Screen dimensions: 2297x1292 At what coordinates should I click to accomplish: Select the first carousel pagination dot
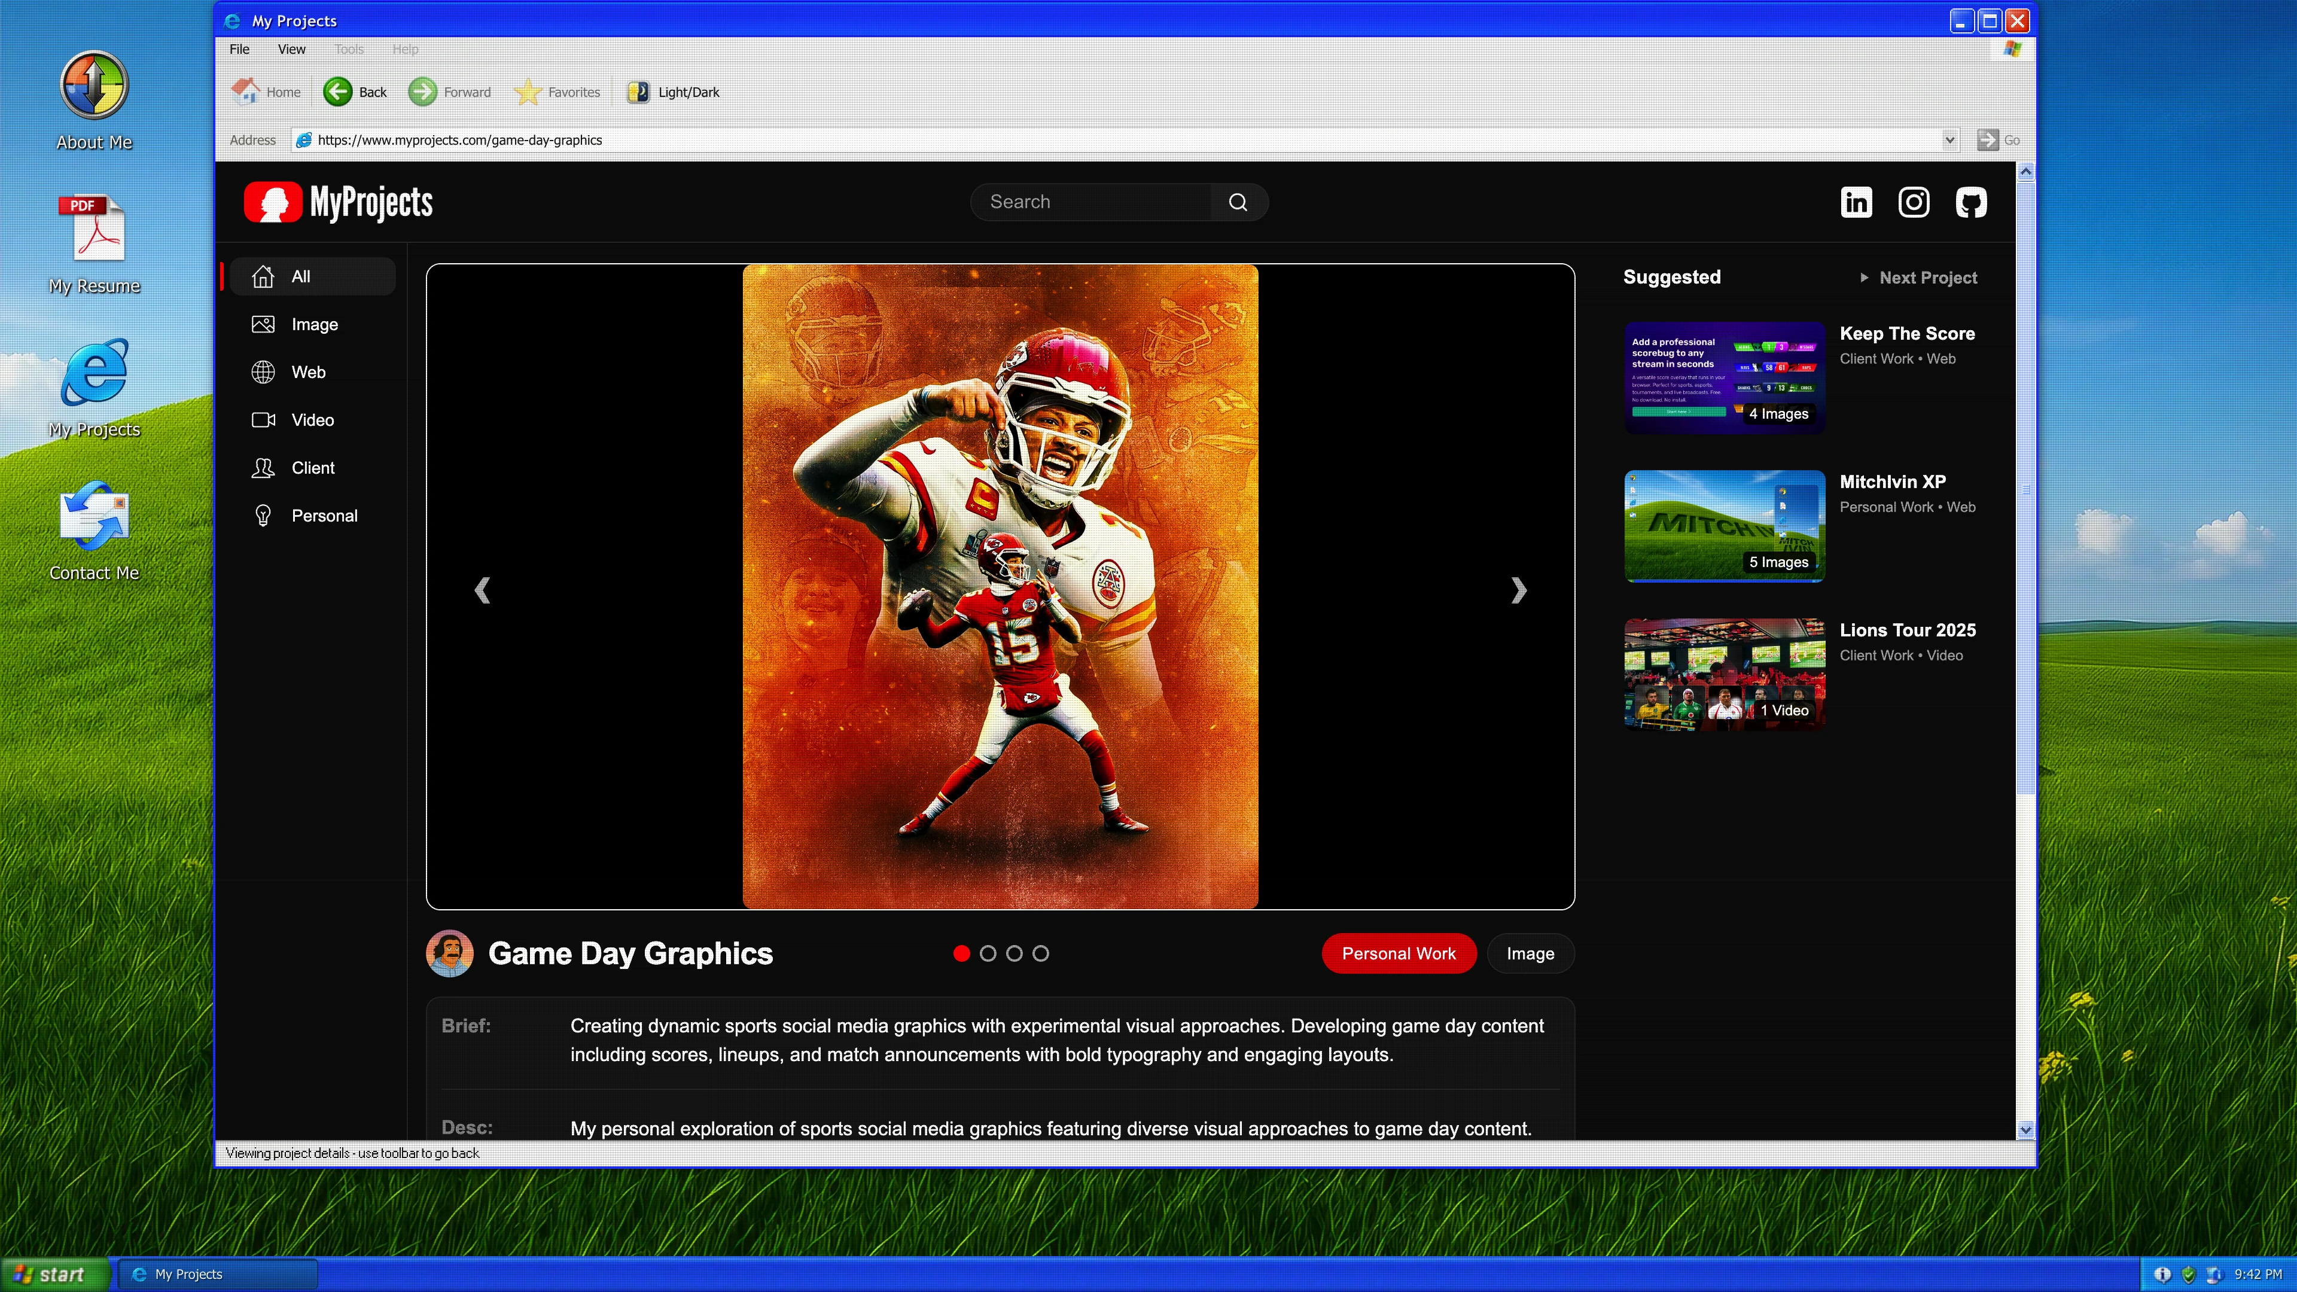click(x=961, y=953)
